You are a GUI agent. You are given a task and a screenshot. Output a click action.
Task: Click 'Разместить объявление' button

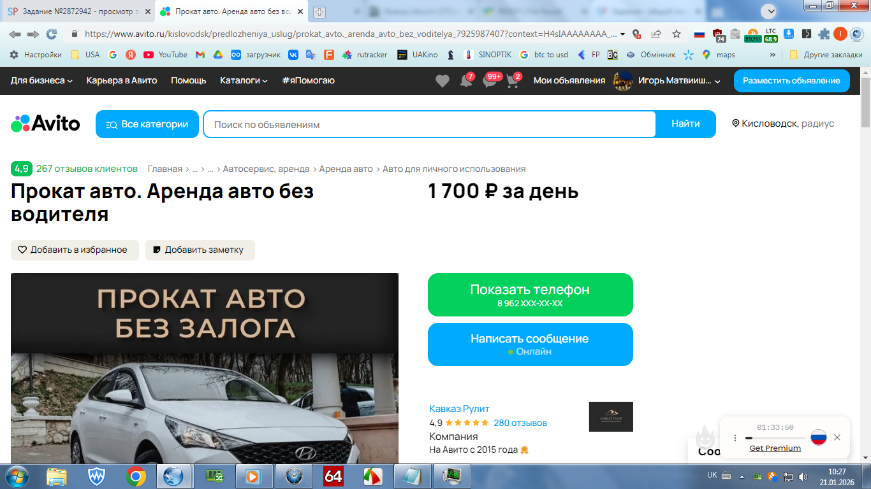(792, 81)
